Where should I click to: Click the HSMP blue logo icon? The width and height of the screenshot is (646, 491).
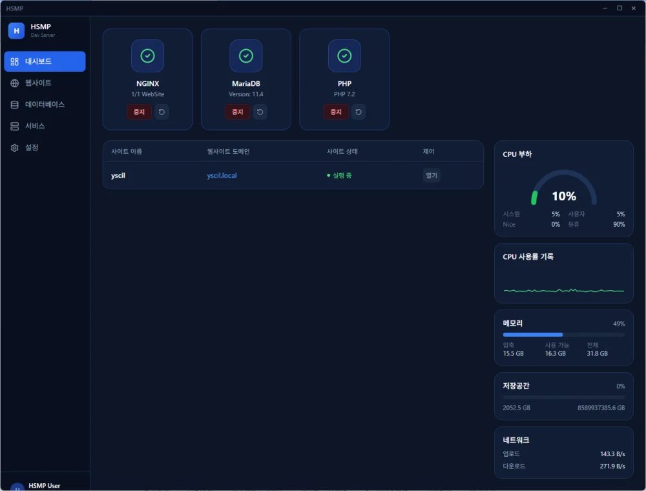click(x=17, y=31)
